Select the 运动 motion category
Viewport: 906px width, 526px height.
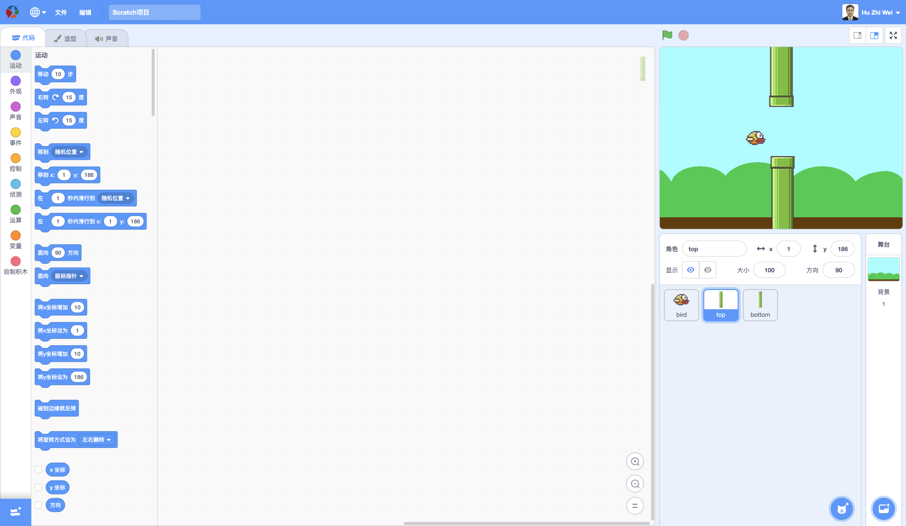pos(15,60)
